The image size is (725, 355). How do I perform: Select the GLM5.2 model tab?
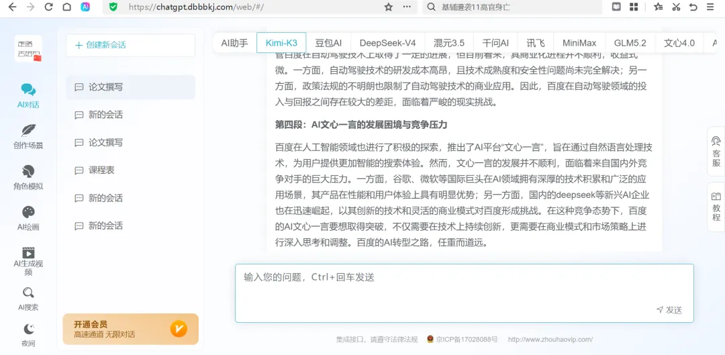point(630,43)
